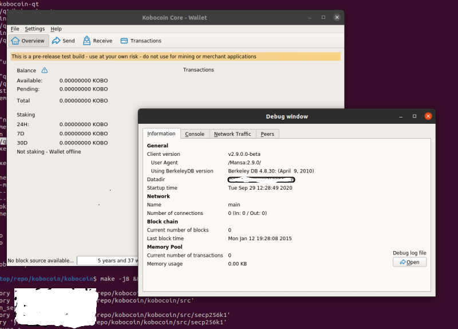Click the Pending balance 0.00000000 KOBO
The width and height of the screenshot is (458, 329).
tap(84, 89)
